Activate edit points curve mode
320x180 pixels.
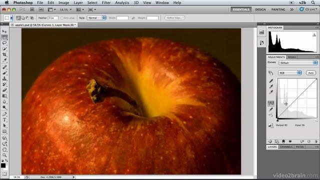tap(271, 103)
